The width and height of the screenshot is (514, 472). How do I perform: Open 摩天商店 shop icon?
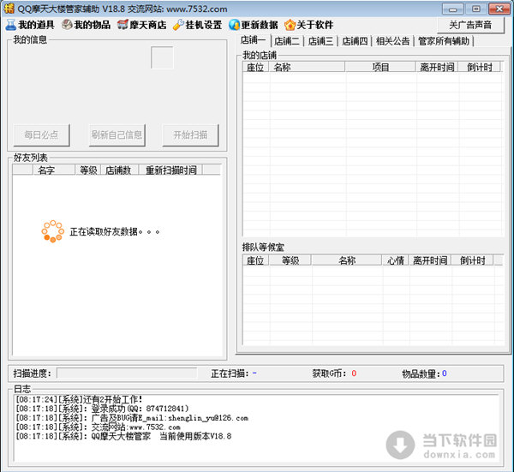[x=123, y=25]
